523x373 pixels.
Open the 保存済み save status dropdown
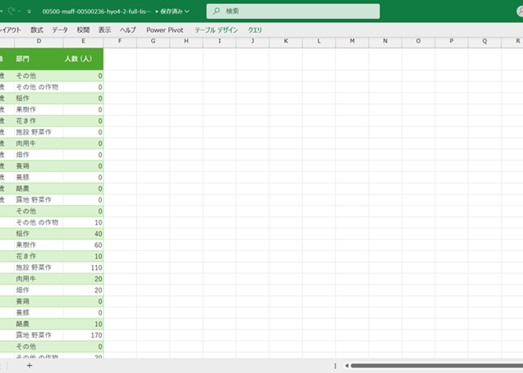pyautogui.click(x=175, y=11)
